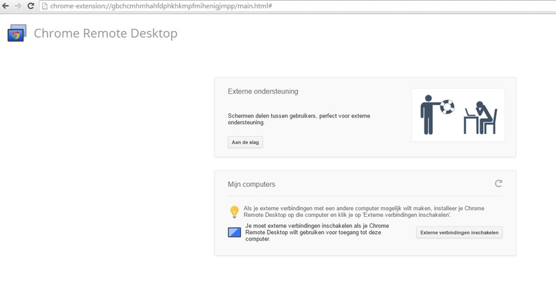The width and height of the screenshot is (556, 291).
Task: Click the Chrome Remote Desktop logo icon
Action: [x=17, y=33]
